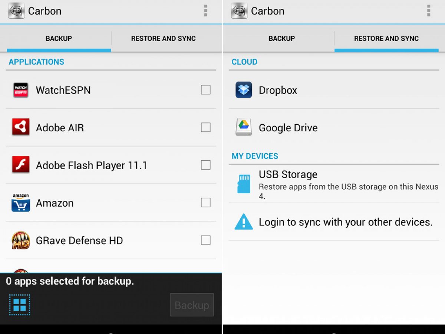Enable Adobe Flash Player 11.1 checkbox
The image size is (445, 334).
point(205,165)
